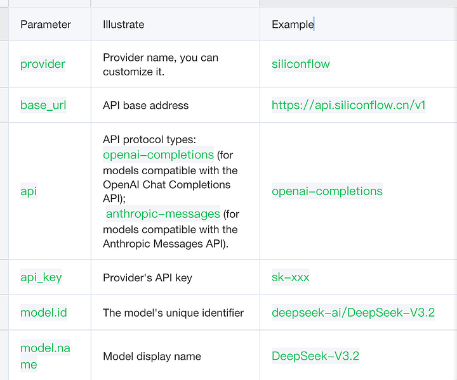The width and height of the screenshot is (457, 380).
Task: Select the api_key parameter name
Action: 41,277
